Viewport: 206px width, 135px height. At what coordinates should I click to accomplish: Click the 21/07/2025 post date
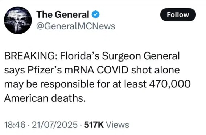click(x=55, y=125)
